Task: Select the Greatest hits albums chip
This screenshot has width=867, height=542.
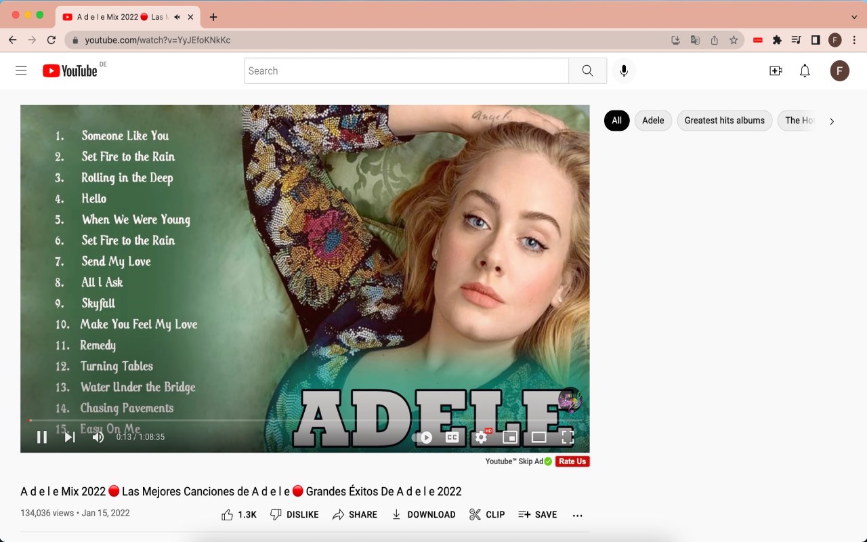Action: 725,121
